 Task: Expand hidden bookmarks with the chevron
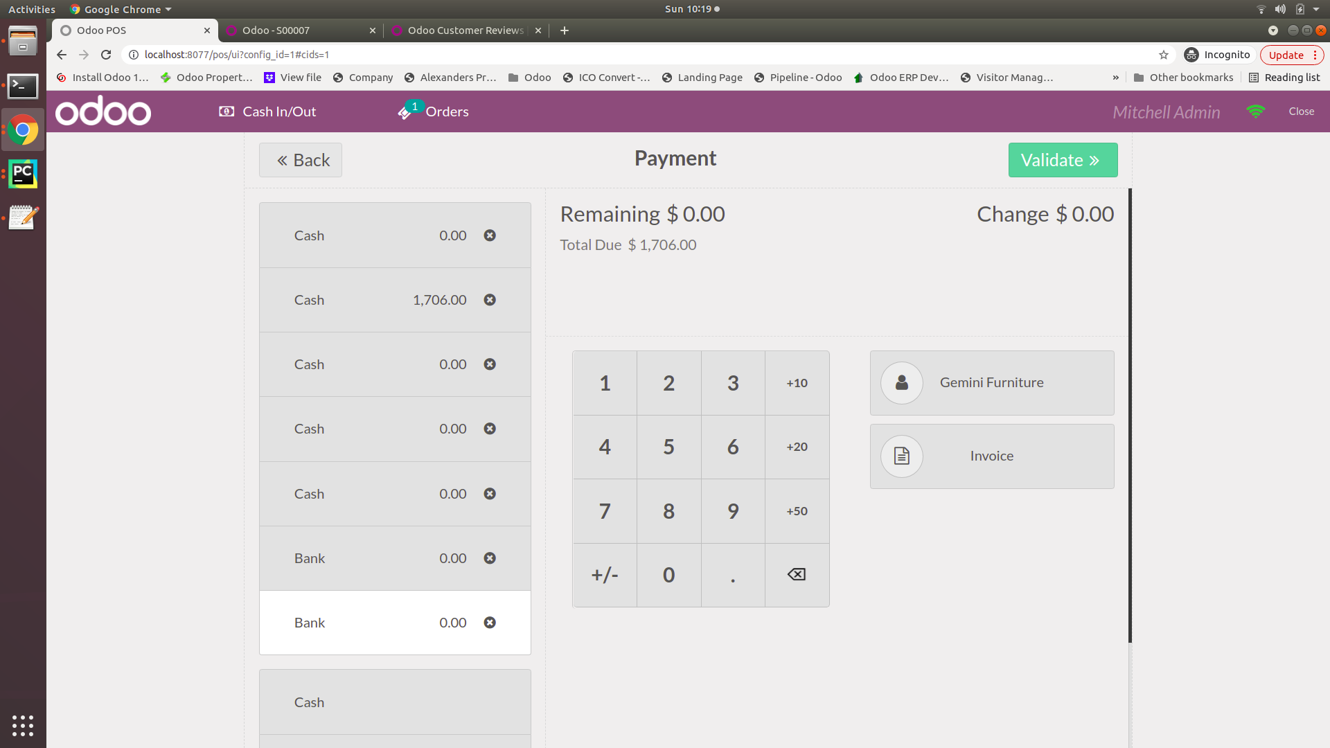(1115, 78)
